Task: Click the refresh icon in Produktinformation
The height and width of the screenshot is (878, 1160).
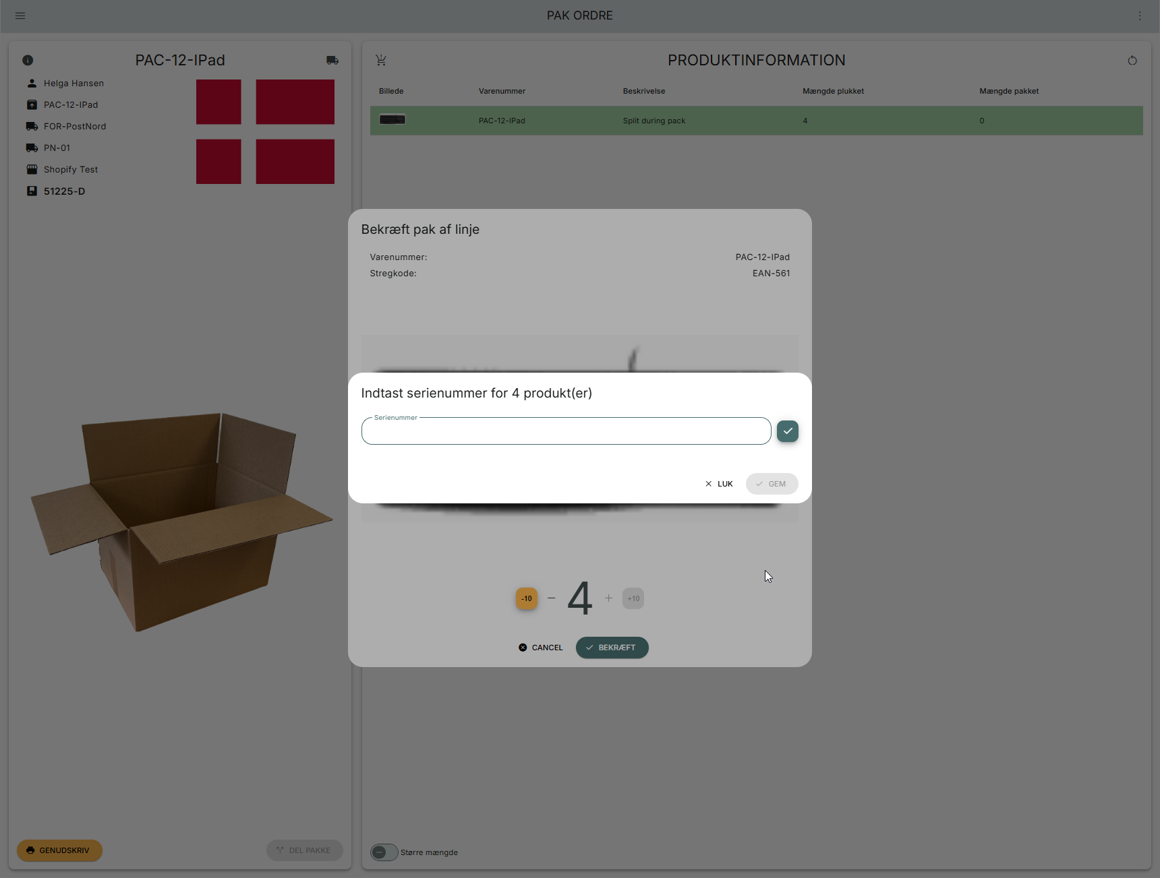Action: tap(1132, 60)
